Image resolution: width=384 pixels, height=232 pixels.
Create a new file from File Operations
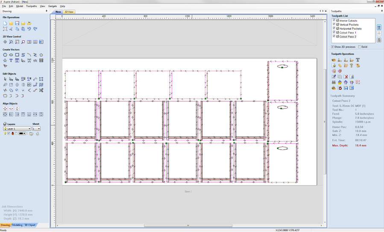click(5, 23)
